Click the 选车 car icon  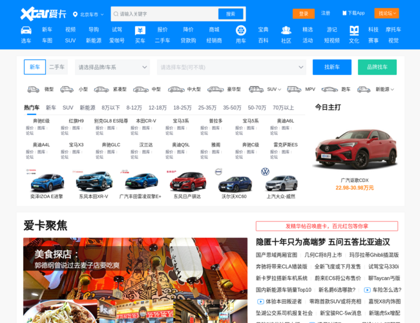[x=26, y=30]
